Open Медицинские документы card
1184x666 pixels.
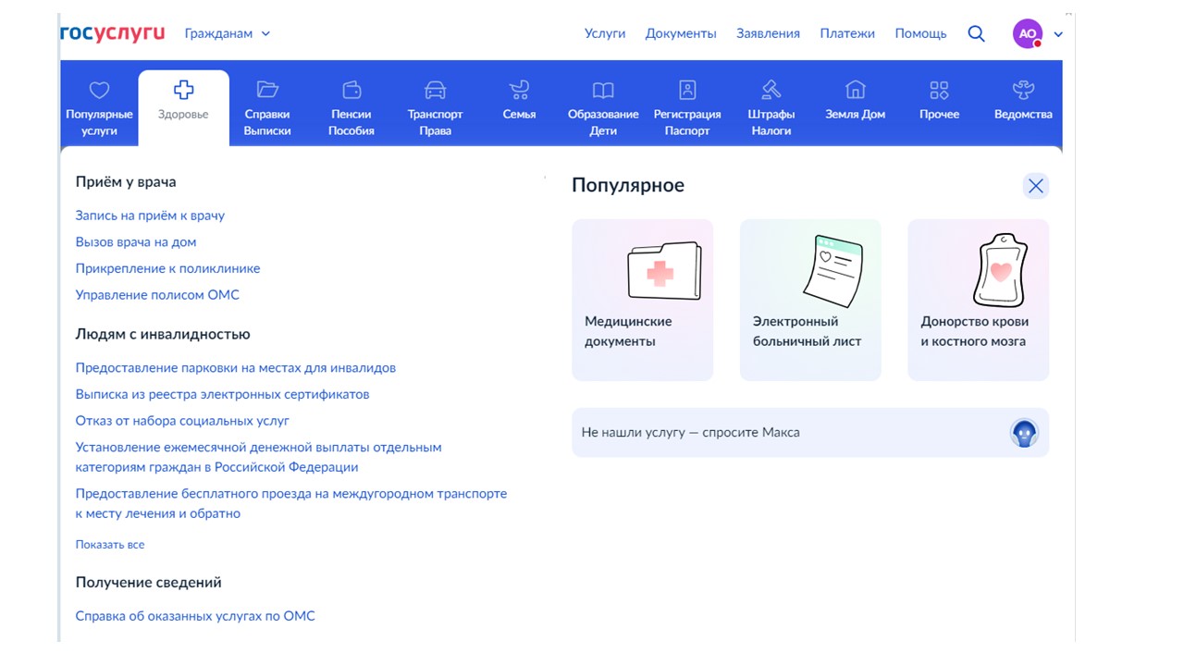643,300
